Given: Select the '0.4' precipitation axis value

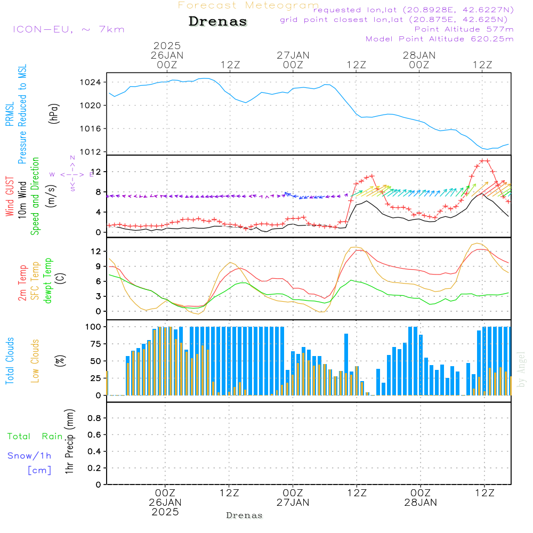Looking at the screenshot, I should [94, 451].
